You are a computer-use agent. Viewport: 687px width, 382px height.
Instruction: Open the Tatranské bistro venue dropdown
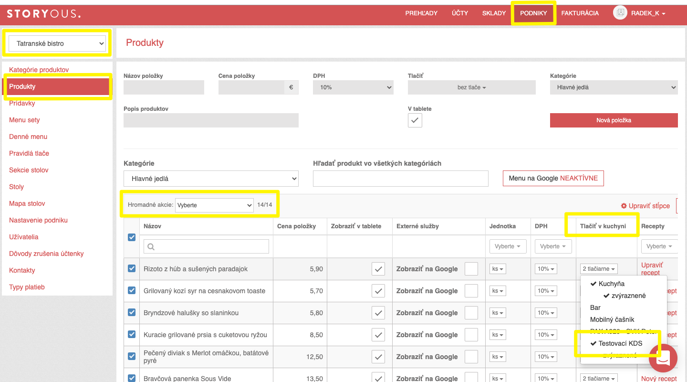coord(57,43)
